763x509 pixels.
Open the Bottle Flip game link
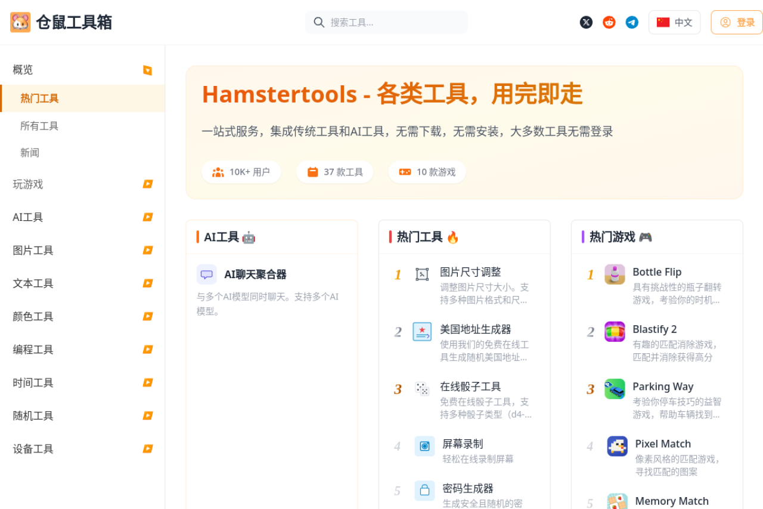click(x=657, y=272)
